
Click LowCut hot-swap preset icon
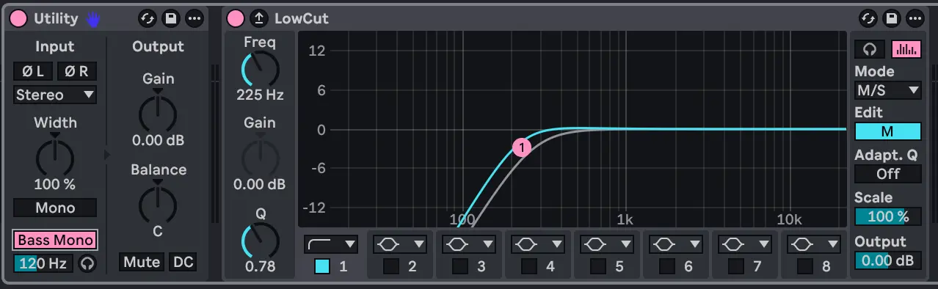(868, 18)
